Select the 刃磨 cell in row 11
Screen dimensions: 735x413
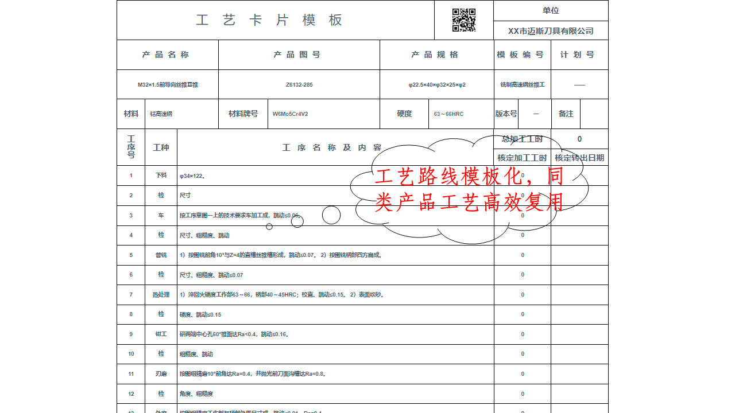[161, 373]
